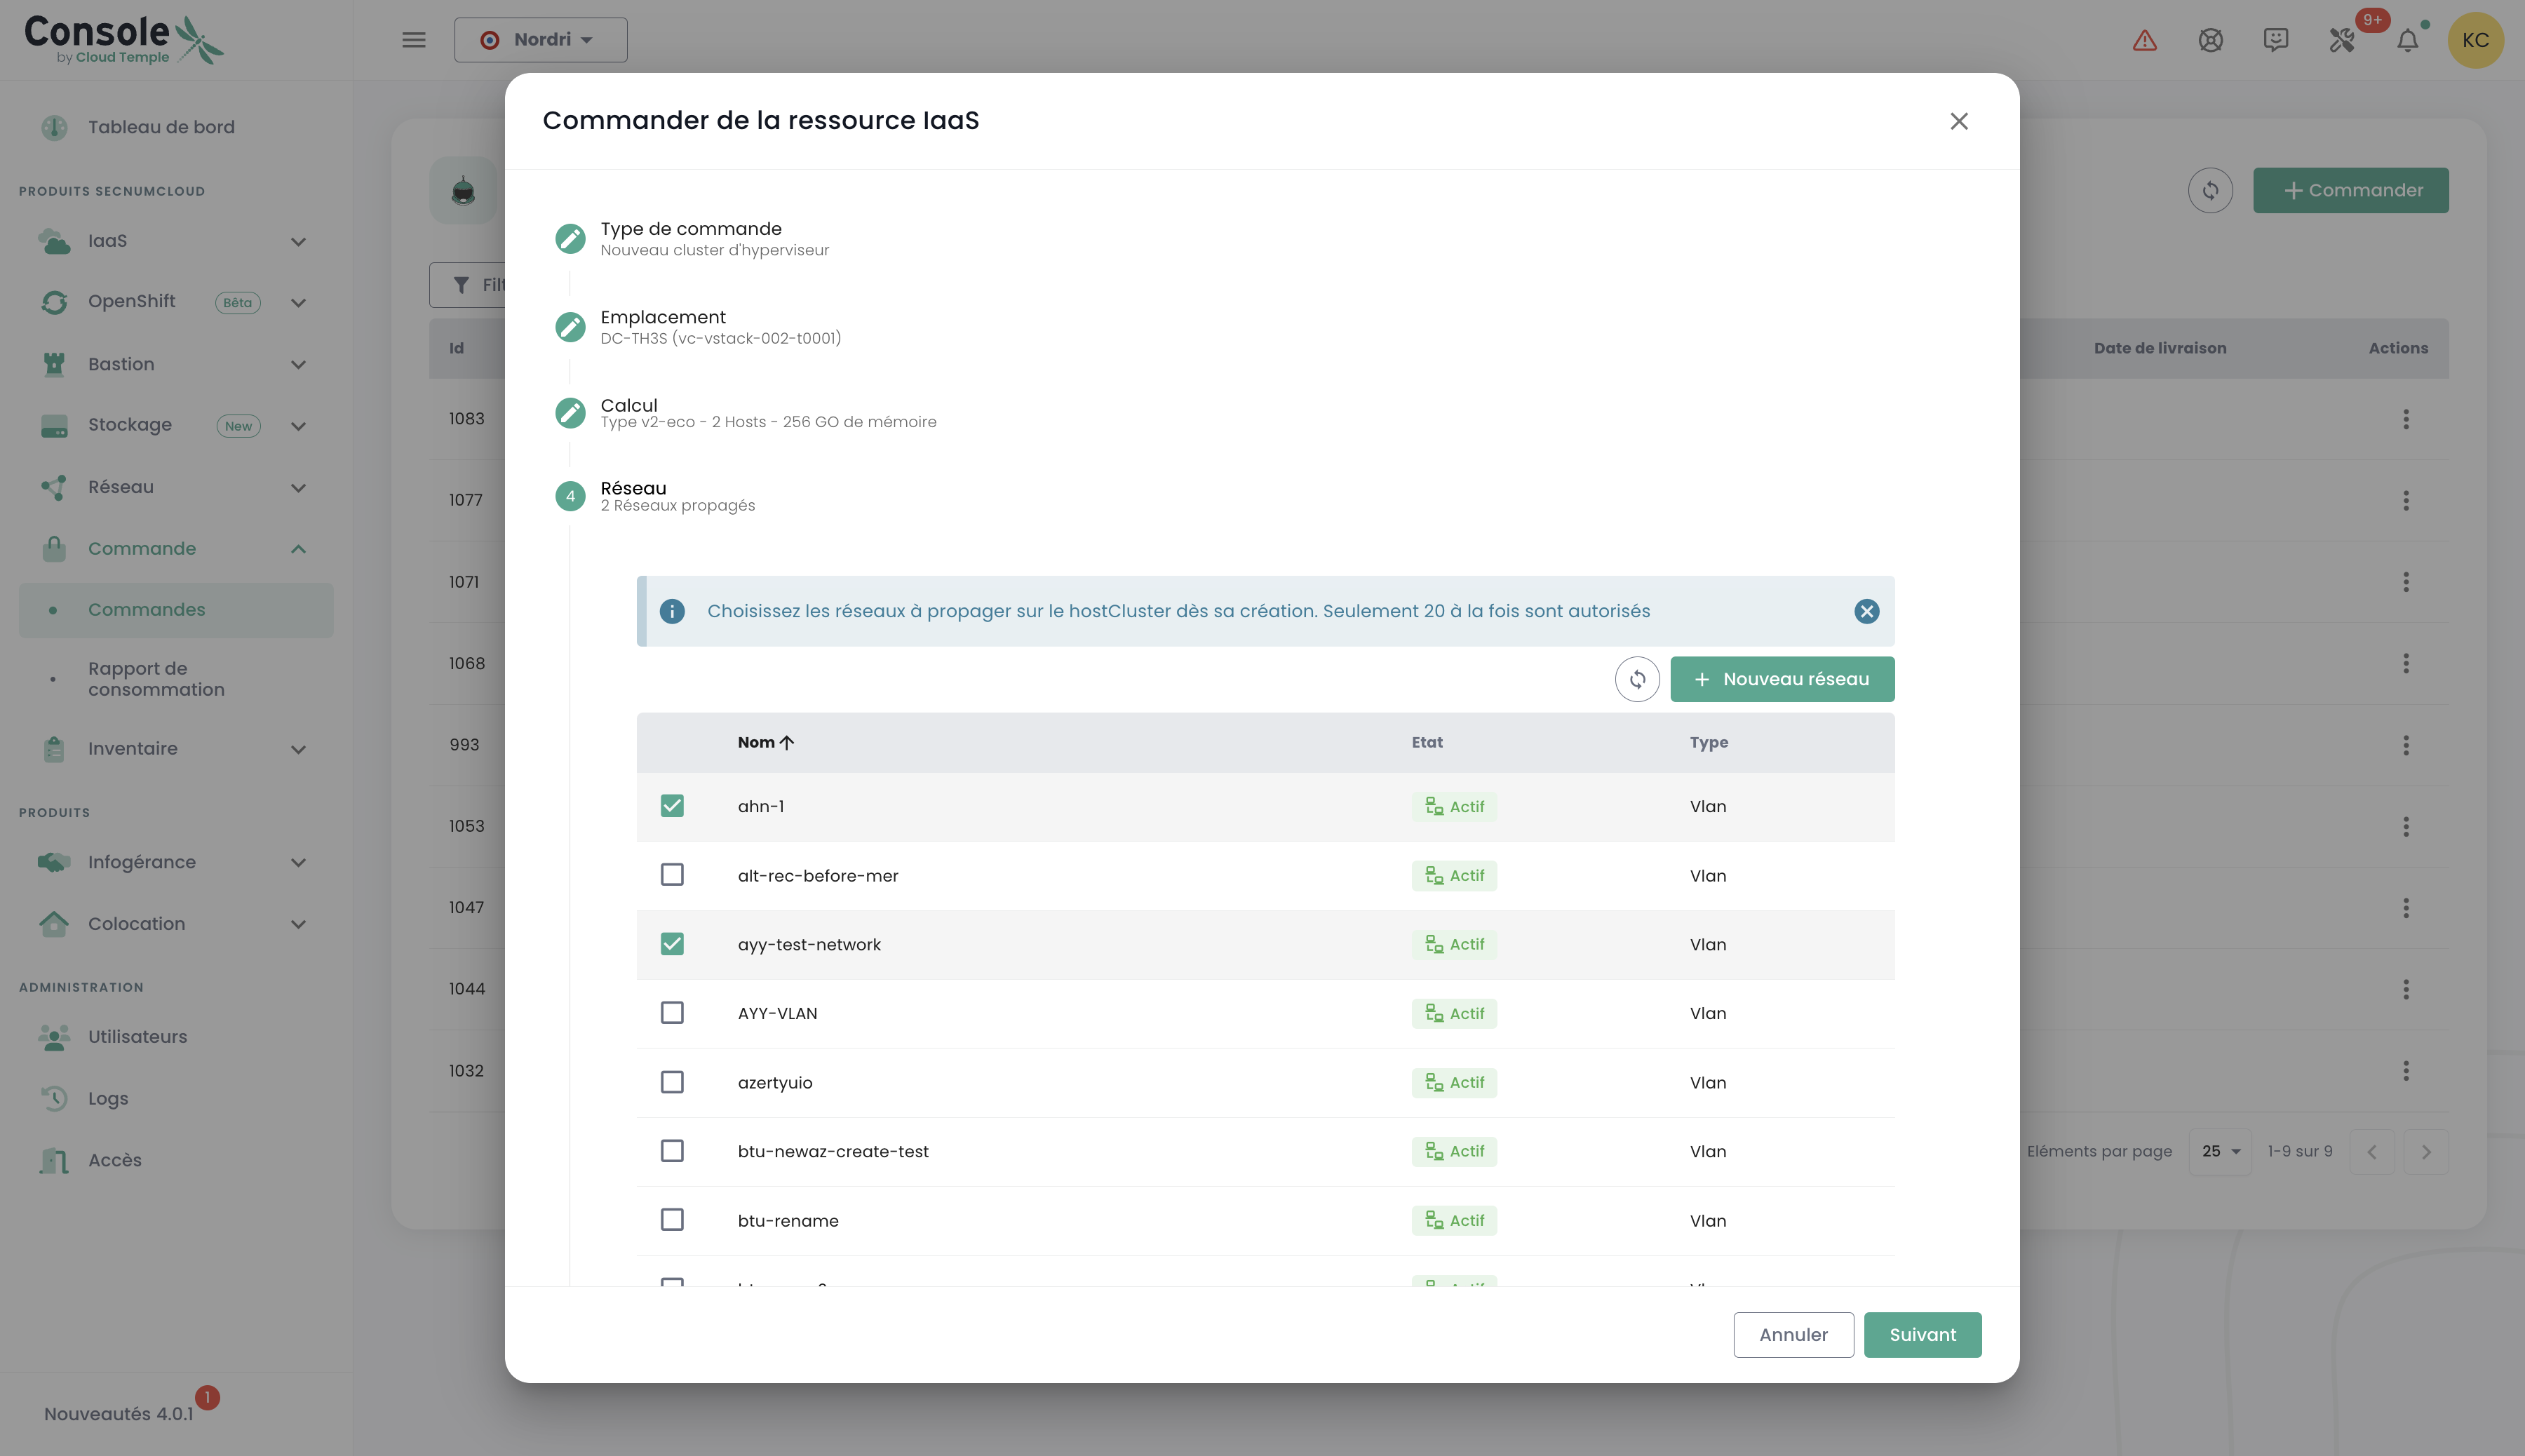Click the edit pencil icon for Emplacement step

570,327
